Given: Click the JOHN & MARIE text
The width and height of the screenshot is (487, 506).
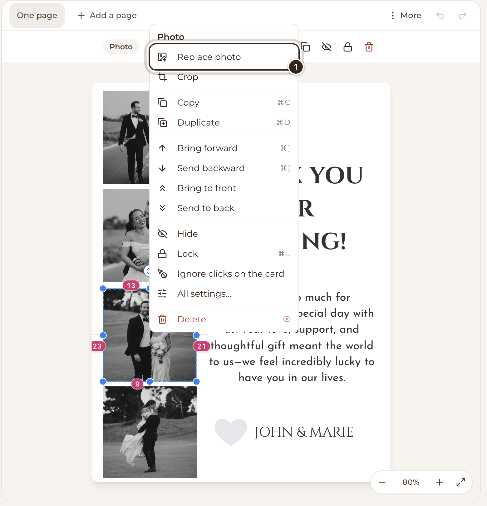Looking at the screenshot, I should [x=304, y=432].
